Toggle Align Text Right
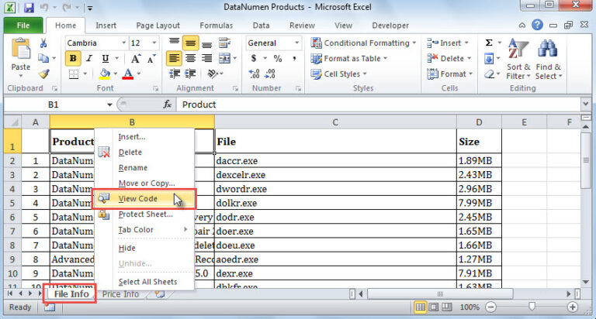 [x=206, y=58]
